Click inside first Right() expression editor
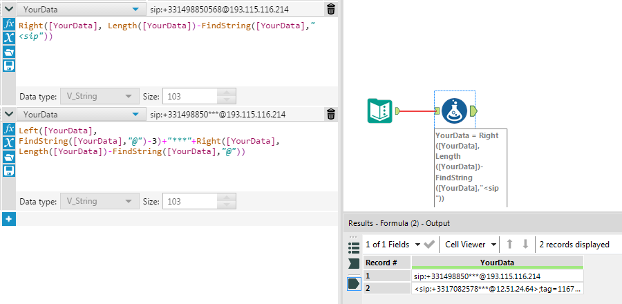The image size is (622, 304). pyautogui.click(x=176, y=52)
